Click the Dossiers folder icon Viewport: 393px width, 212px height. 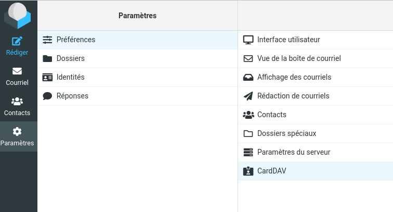click(x=47, y=58)
